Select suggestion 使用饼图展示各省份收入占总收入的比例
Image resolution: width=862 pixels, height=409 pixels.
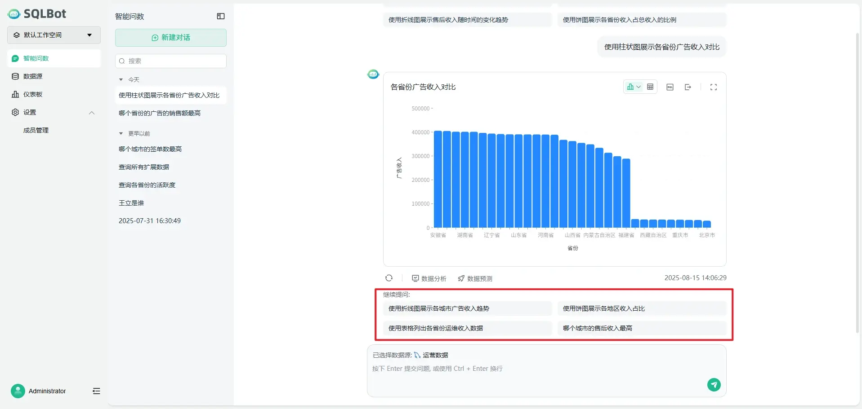coord(642,20)
